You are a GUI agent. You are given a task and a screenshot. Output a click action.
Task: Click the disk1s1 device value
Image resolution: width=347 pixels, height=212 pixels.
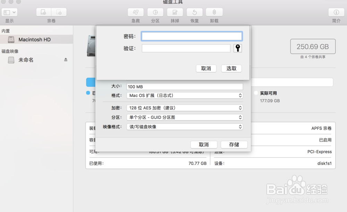(324, 164)
